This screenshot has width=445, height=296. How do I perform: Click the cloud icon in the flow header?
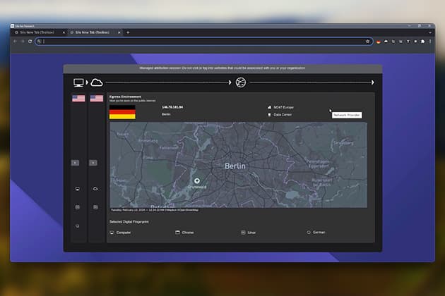(97, 82)
